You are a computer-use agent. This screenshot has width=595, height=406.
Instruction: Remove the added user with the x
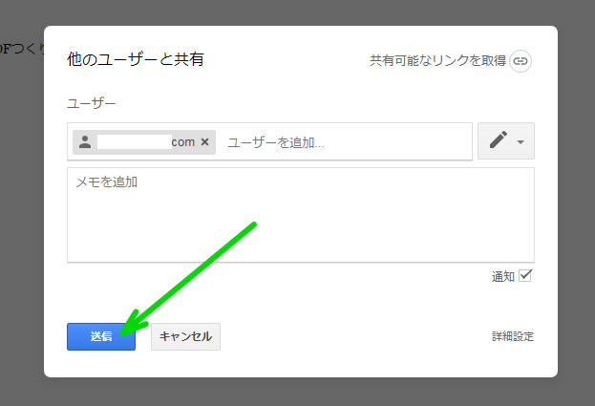pos(204,142)
